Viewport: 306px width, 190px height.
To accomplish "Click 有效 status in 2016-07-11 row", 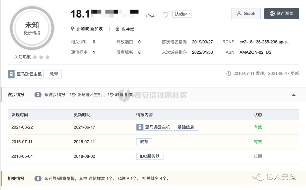I will [x=258, y=142].
